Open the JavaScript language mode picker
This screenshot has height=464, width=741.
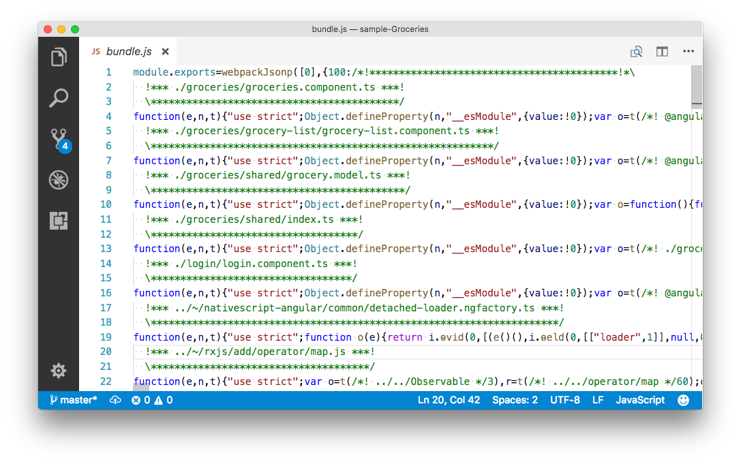tap(639, 400)
